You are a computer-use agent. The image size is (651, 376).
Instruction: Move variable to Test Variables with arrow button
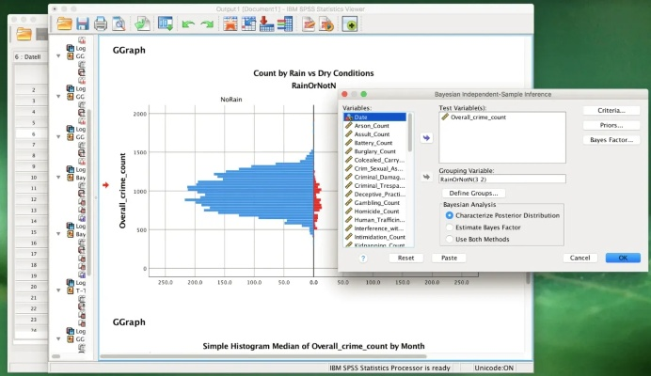coord(426,137)
